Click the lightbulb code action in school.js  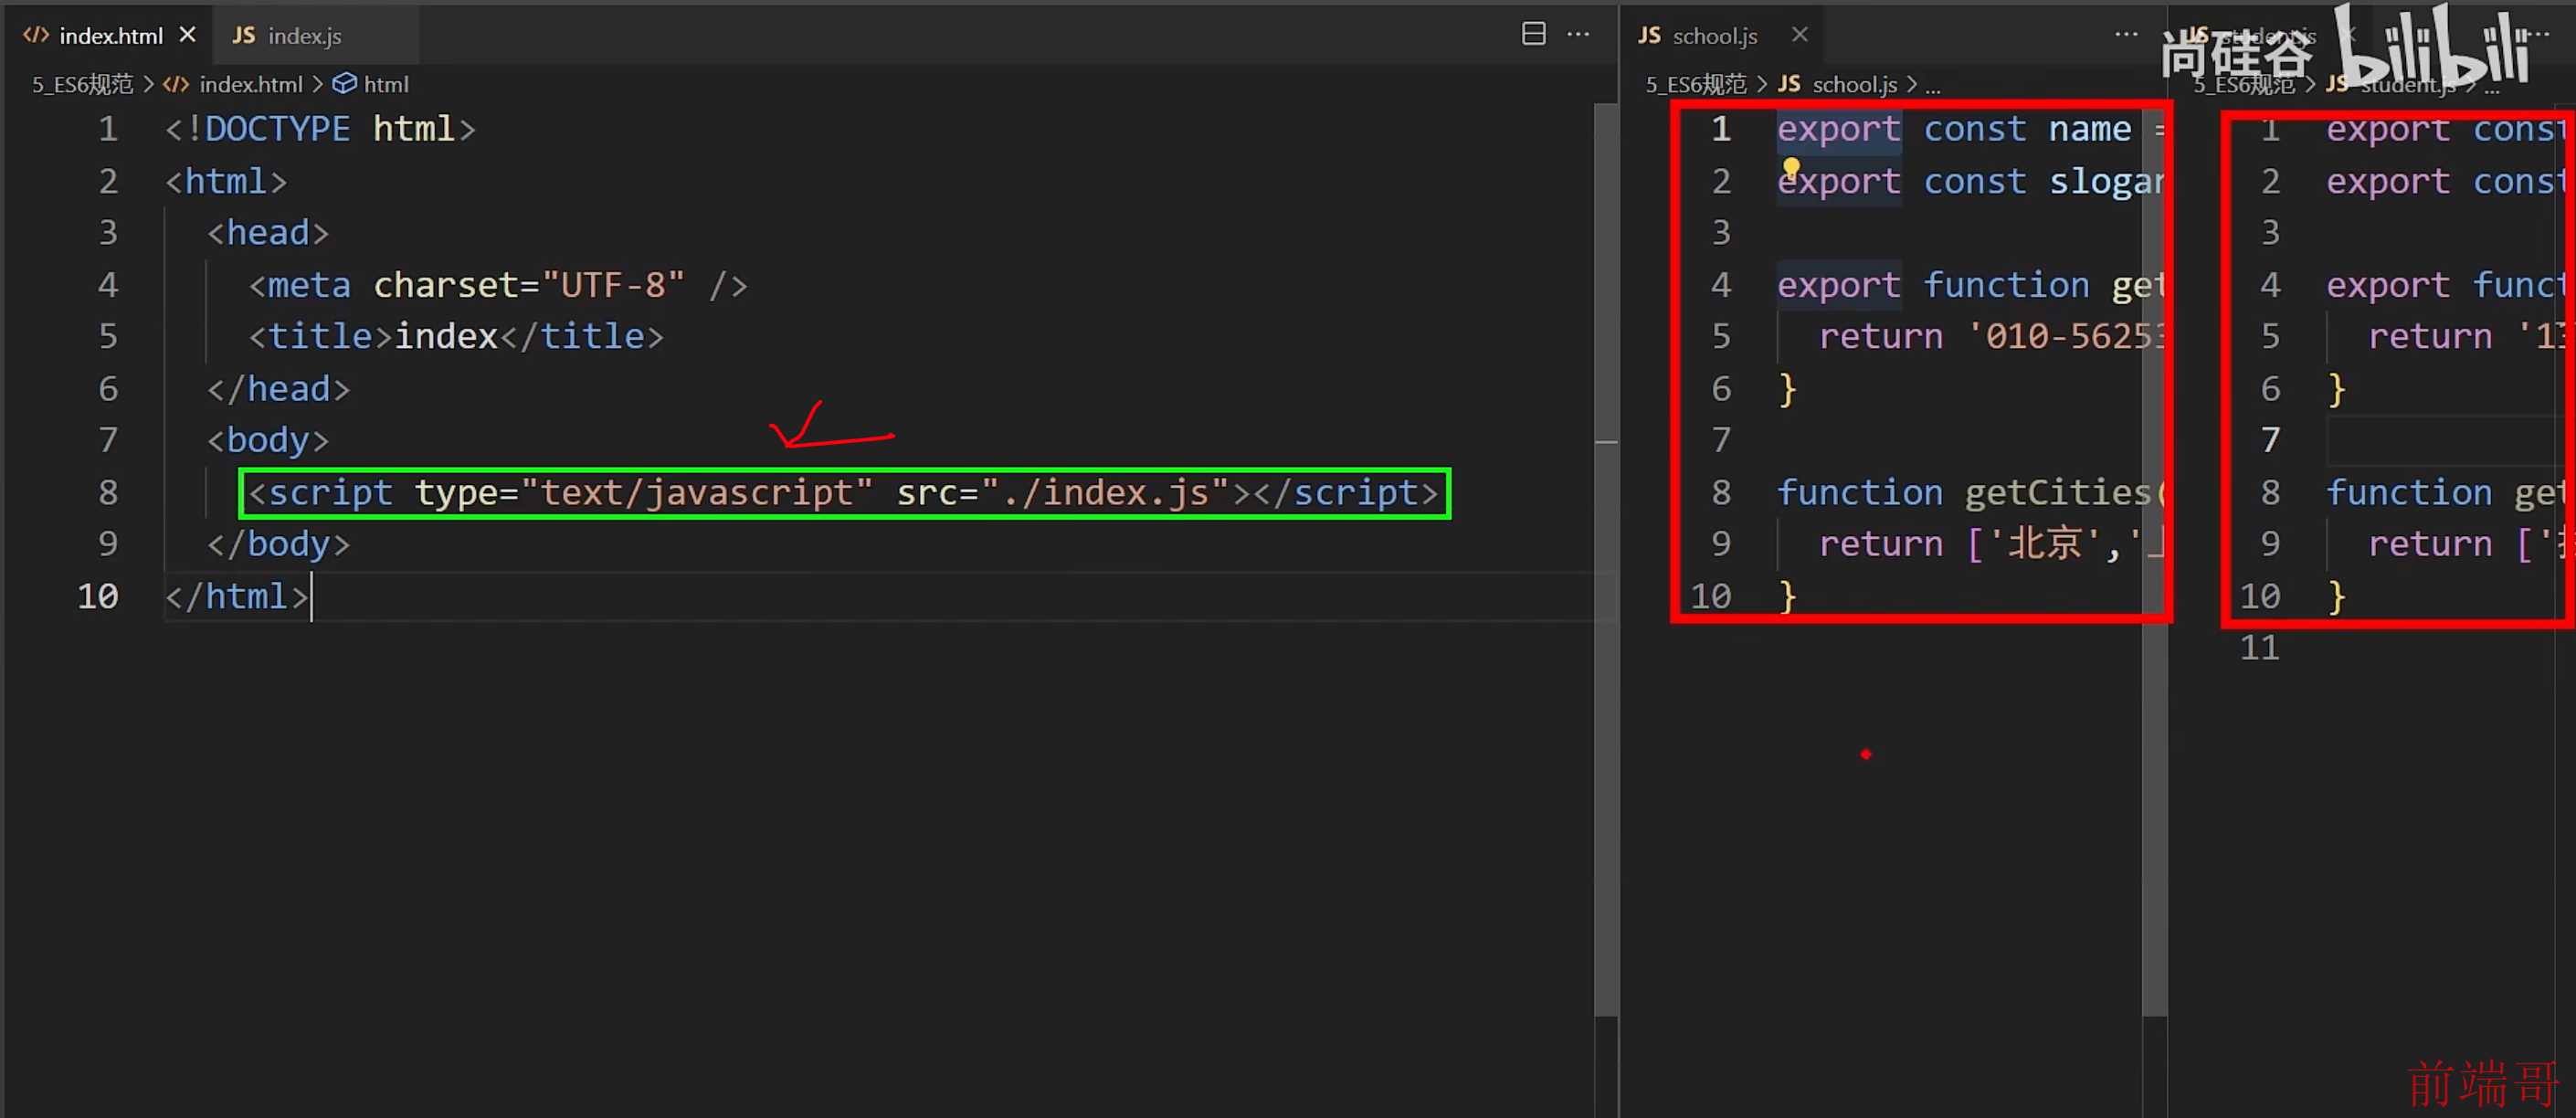[1791, 167]
